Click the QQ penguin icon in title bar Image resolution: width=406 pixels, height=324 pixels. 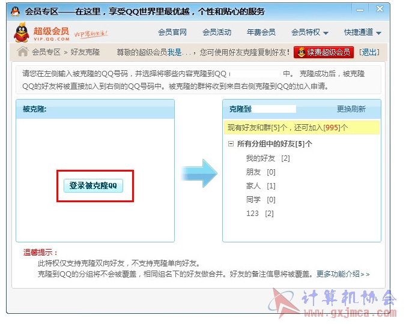coord(16,11)
